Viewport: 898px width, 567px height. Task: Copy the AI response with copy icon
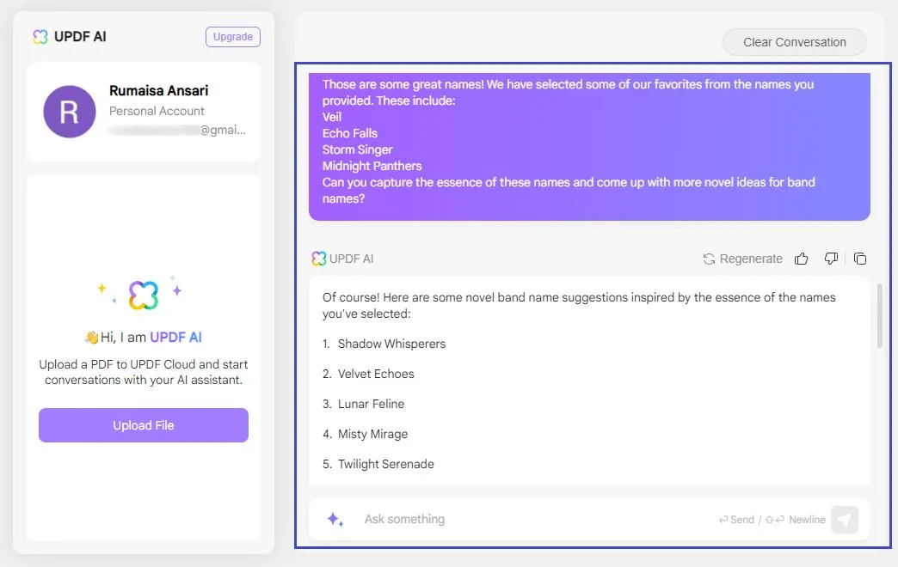[x=860, y=259]
